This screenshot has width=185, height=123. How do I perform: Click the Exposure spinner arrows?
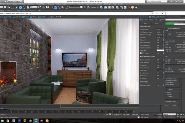pyautogui.click(x=163, y=29)
